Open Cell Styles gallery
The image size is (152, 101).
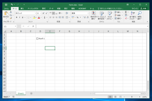[x=110, y=15]
